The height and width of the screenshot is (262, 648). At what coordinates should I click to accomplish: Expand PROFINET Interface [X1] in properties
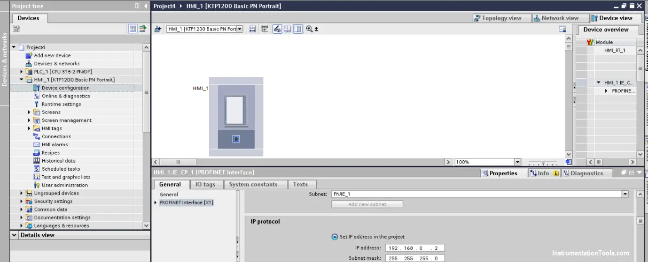[156, 202]
